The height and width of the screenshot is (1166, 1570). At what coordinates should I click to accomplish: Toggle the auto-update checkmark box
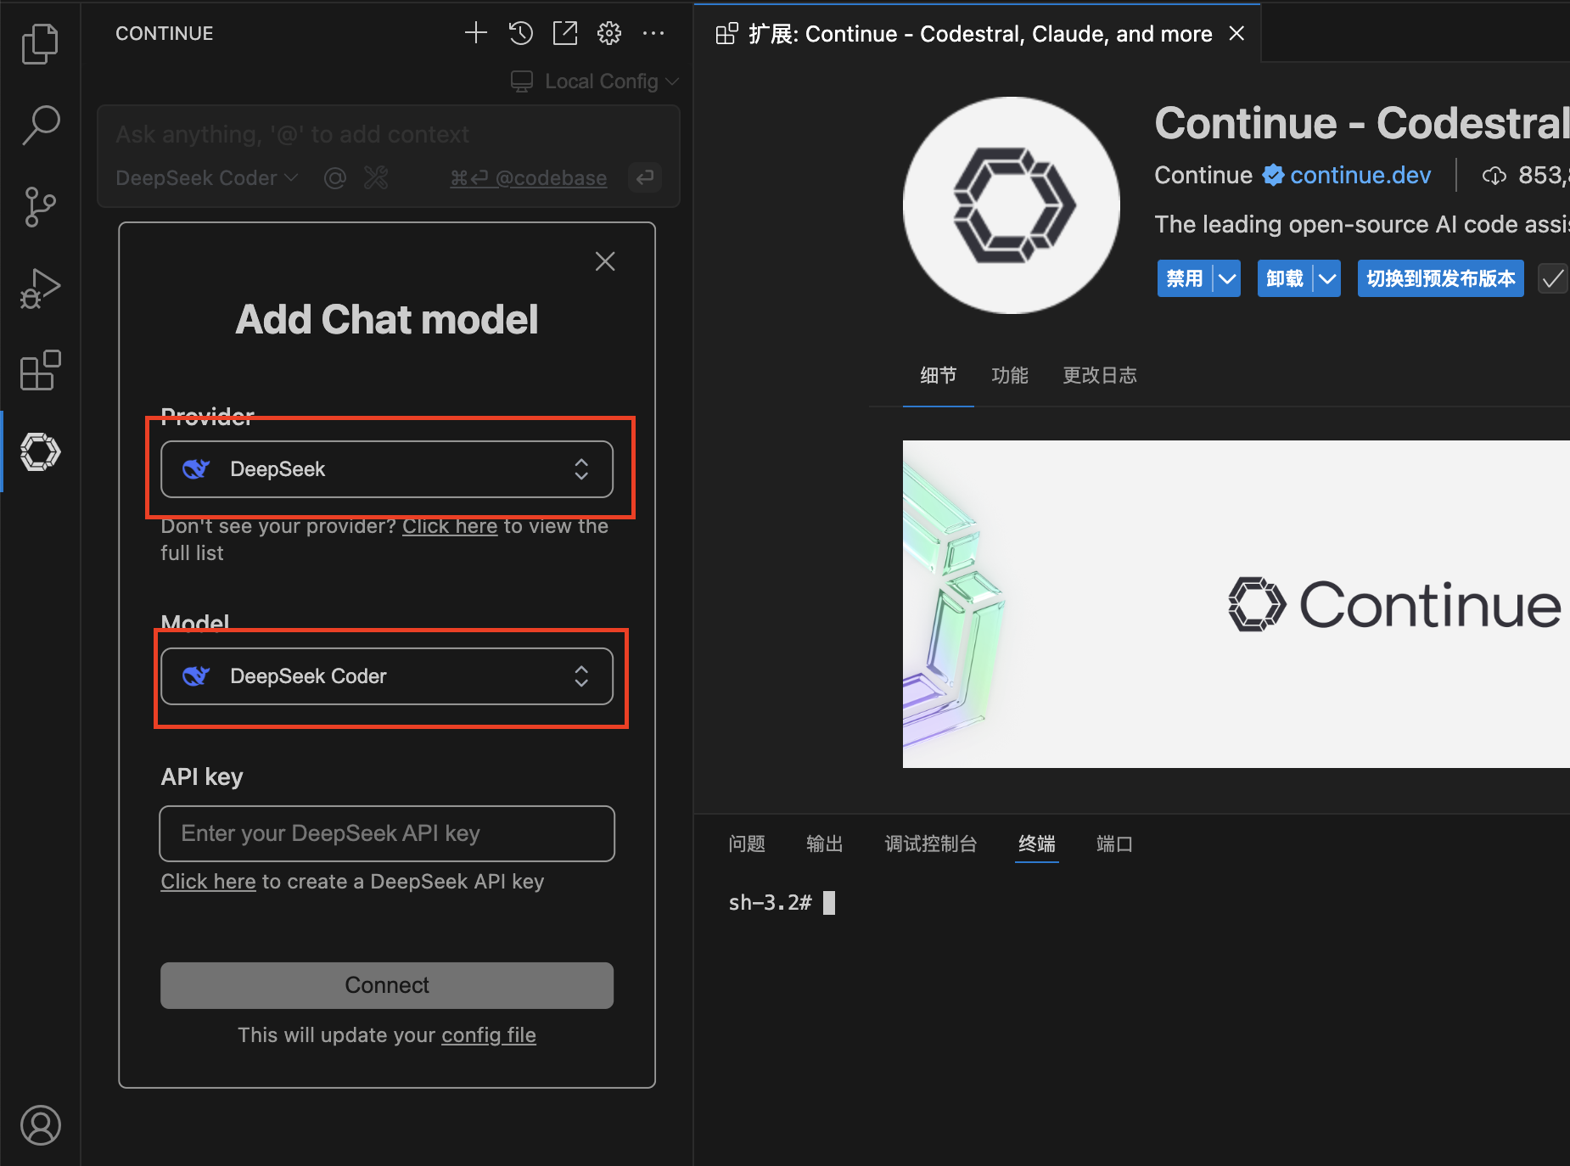[x=1553, y=278]
